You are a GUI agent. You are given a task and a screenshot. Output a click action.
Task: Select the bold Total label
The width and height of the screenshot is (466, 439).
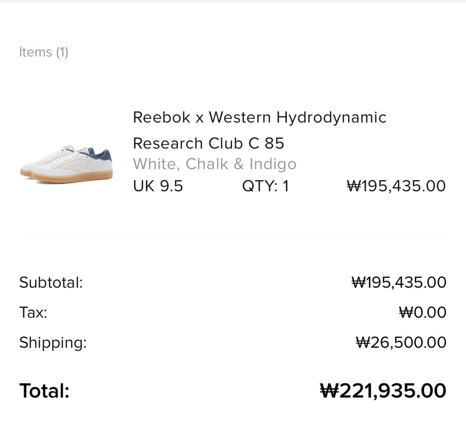coord(44,391)
